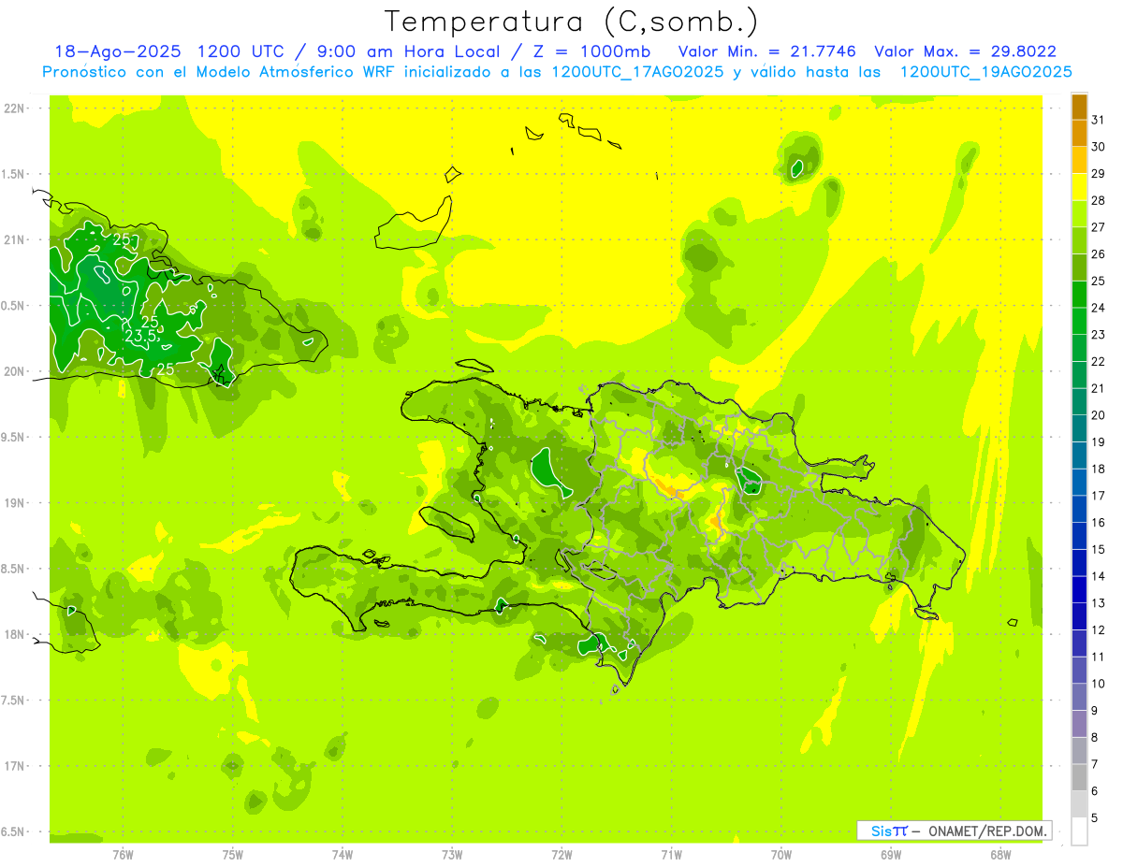Click the "20N" latitude label
The height and width of the screenshot is (867, 1123).
coord(16,371)
